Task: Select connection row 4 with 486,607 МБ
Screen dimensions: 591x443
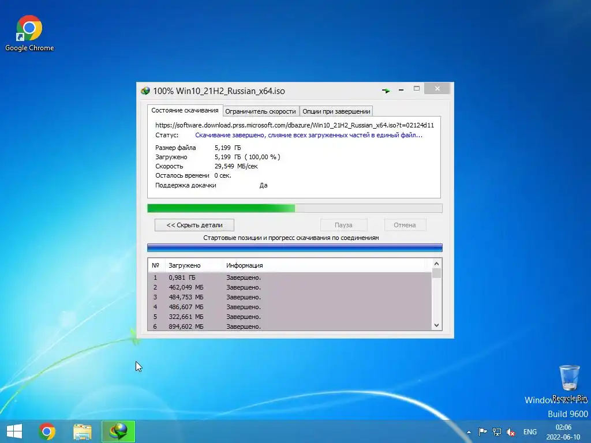Action: (x=290, y=307)
